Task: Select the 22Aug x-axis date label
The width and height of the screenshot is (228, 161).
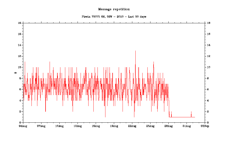Action: (132, 126)
